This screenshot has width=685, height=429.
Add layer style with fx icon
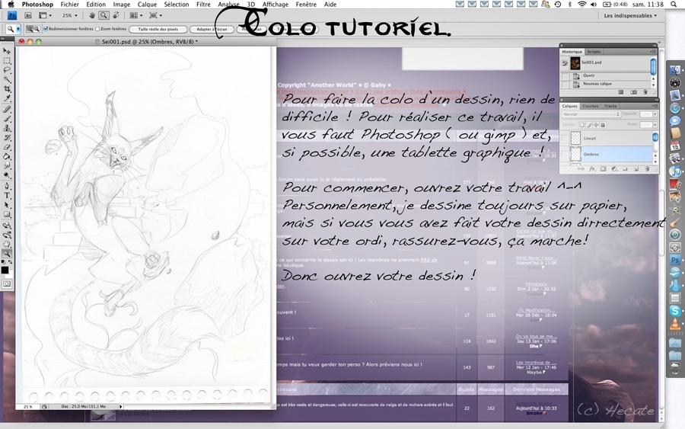(x=592, y=169)
